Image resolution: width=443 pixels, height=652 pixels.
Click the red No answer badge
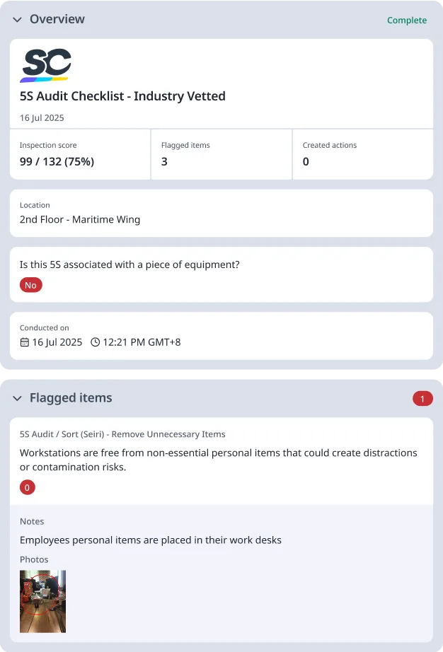coord(30,285)
